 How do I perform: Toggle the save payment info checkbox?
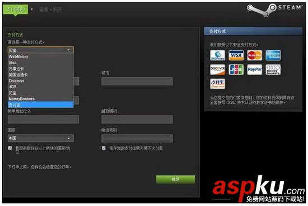[x=104, y=148]
